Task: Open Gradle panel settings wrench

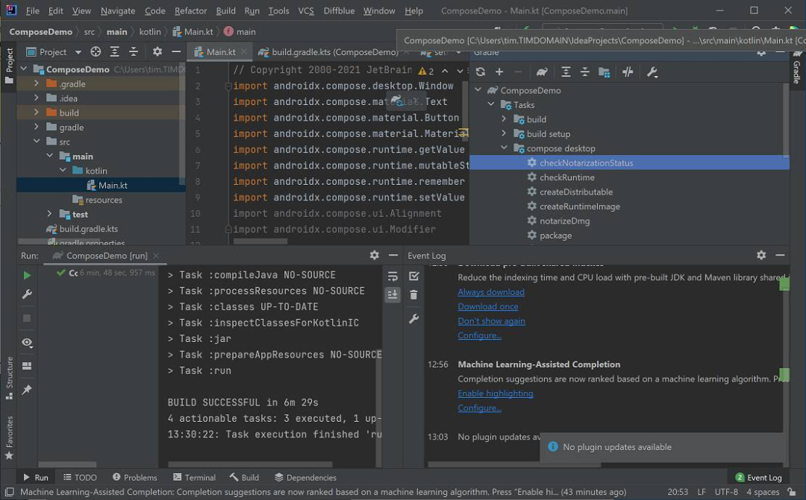Action: (x=652, y=72)
